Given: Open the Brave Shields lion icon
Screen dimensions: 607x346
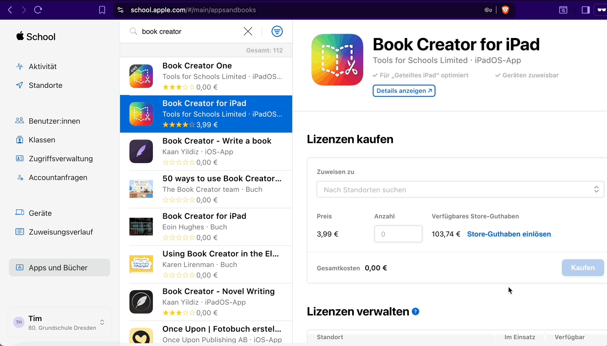Looking at the screenshot, I should 505,10.
